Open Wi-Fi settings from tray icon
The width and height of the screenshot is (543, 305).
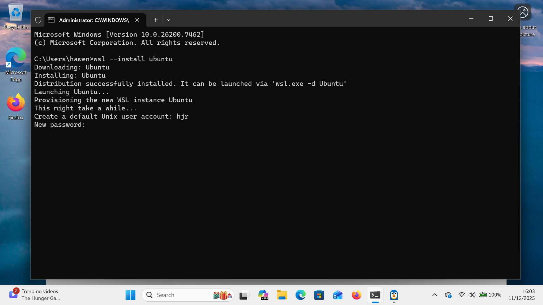coord(462,295)
